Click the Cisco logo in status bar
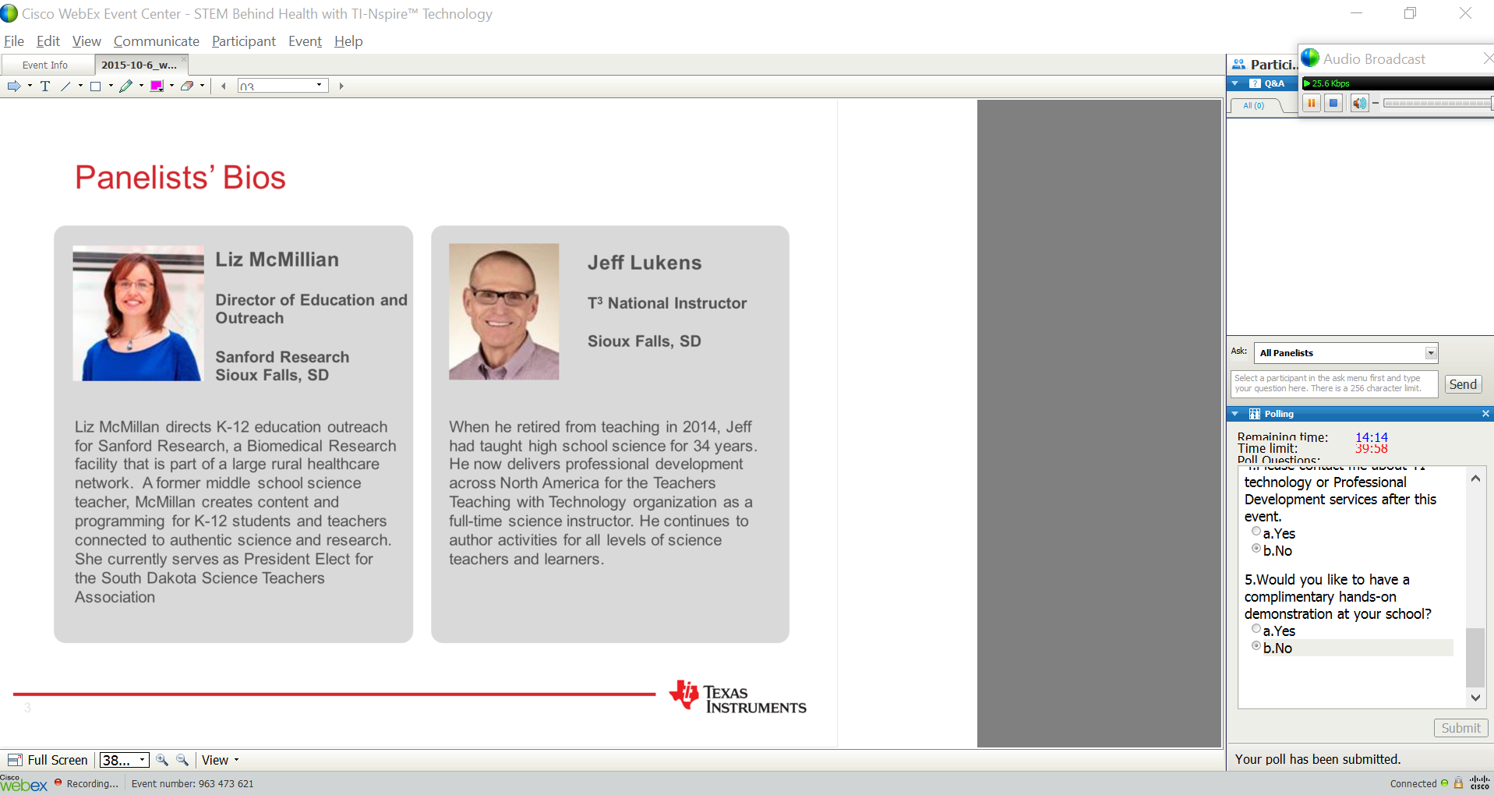 click(1479, 783)
